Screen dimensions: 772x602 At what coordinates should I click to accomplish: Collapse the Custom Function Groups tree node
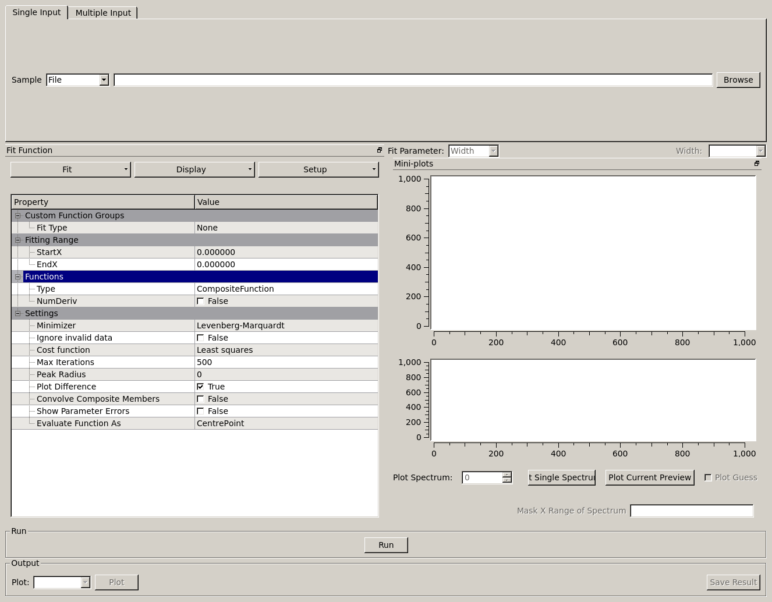click(x=18, y=215)
